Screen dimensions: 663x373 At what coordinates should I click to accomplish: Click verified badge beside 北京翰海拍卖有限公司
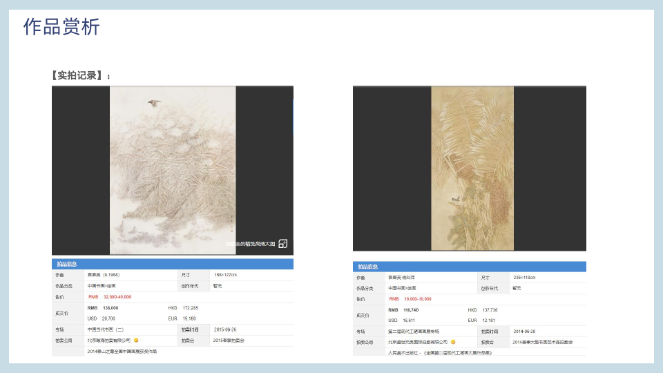coord(136,341)
